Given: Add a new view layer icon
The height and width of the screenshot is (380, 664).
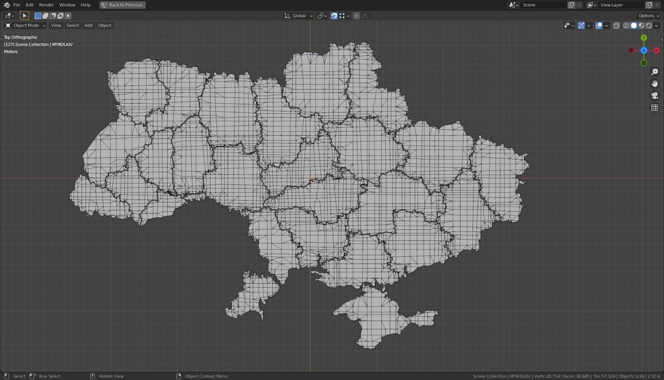Looking at the screenshot, I should 649,5.
